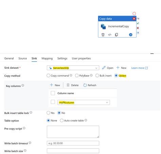161x154 pixels.
Task: Switch to the Mapping tab
Action: pyautogui.click(x=47, y=59)
